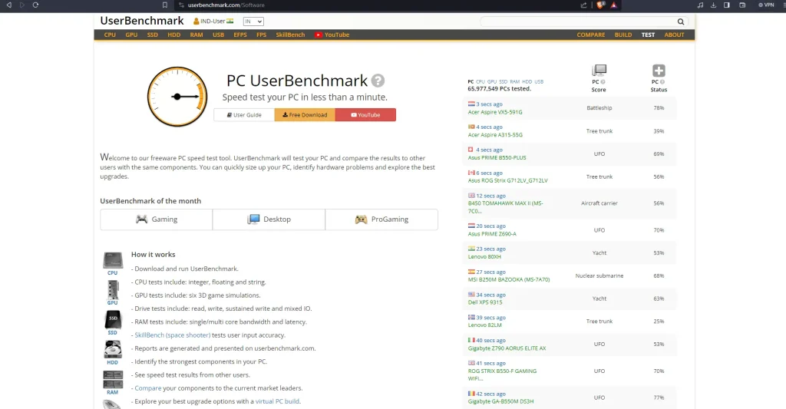Image resolution: width=786 pixels, height=409 pixels.
Task: Open the Asus PRIME B550-PLUS result
Action: [497, 158]
